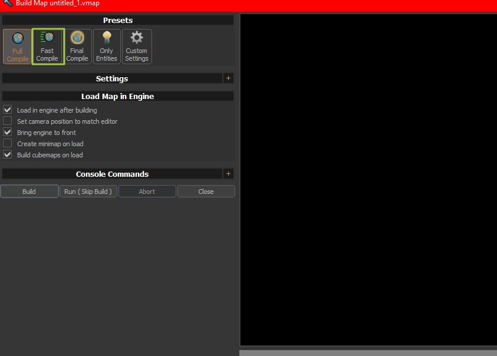
Task: Click inside the black build output panel
Action: coord(368,177)
